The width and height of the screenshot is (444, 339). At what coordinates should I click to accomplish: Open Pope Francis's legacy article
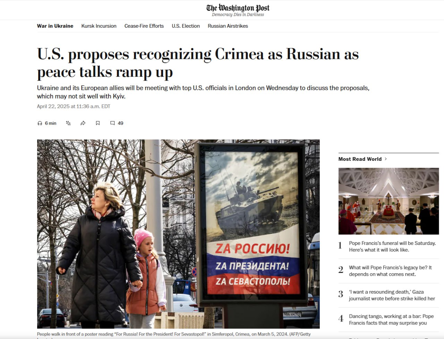[390, 271]
